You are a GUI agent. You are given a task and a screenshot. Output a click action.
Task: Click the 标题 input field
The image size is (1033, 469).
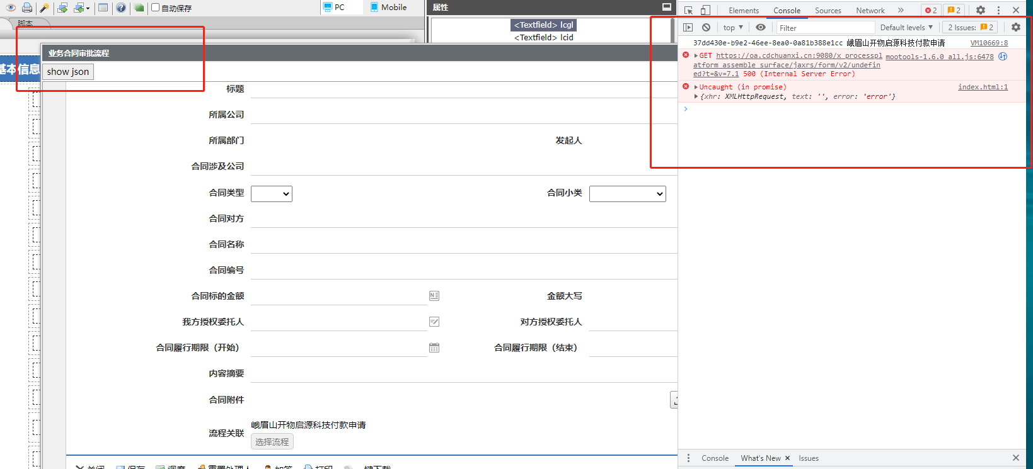pyautogui.click(x=464, y=89)
